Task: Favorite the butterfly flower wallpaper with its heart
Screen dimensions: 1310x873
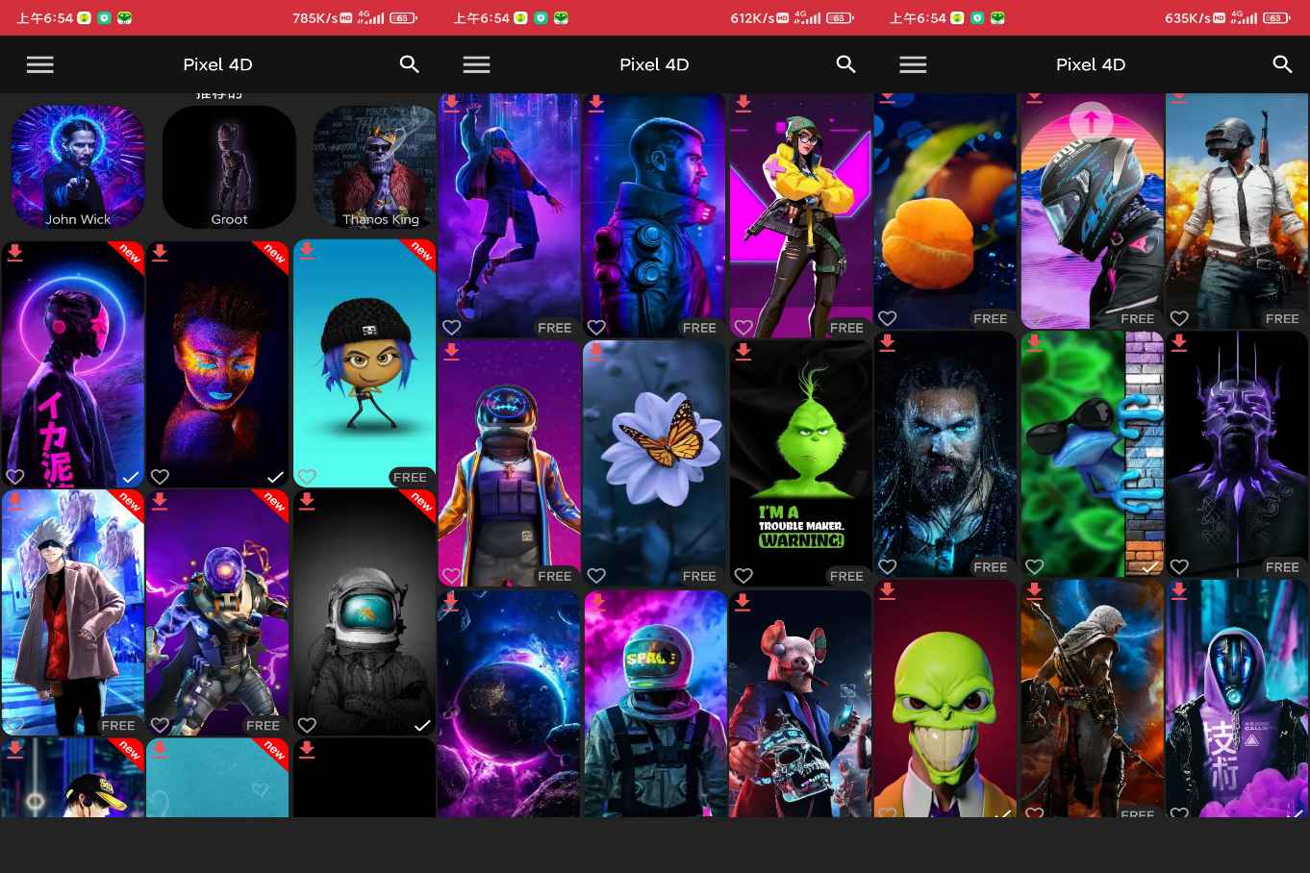Action: pyautogui.click(x=596, y=576)
